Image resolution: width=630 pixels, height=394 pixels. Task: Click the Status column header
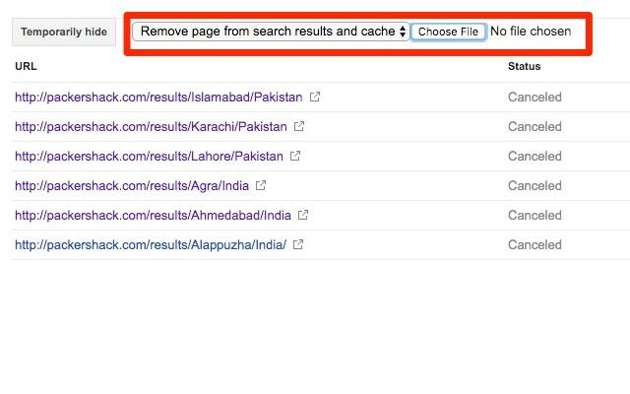[524, 67]
